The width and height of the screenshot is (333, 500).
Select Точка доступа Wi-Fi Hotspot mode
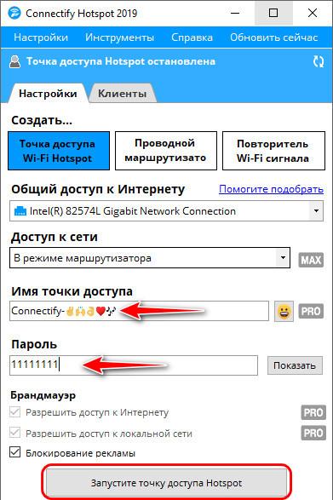[x=59, y=151]
